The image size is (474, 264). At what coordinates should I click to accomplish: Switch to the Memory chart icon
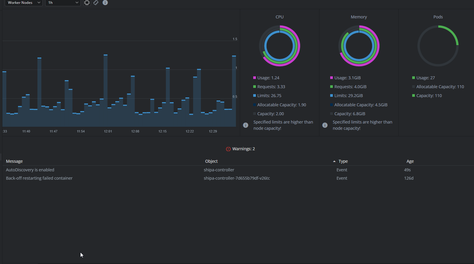96,3
